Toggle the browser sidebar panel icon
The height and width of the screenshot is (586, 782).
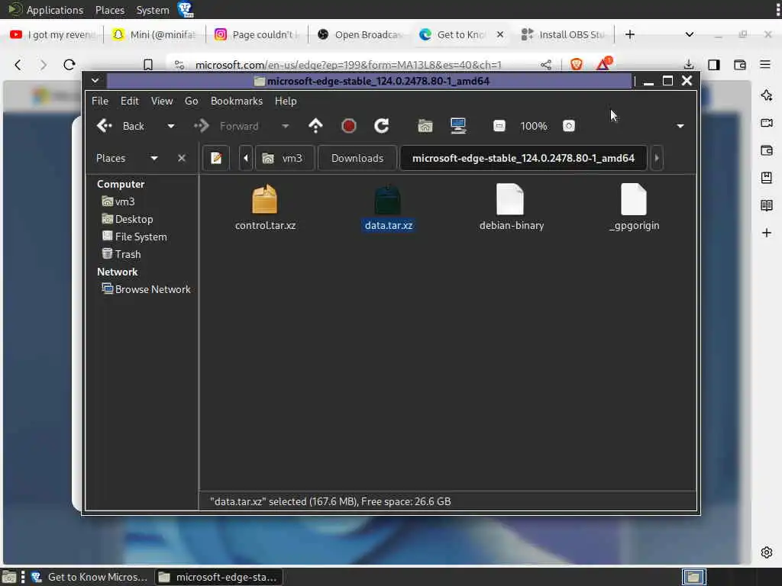714,65
